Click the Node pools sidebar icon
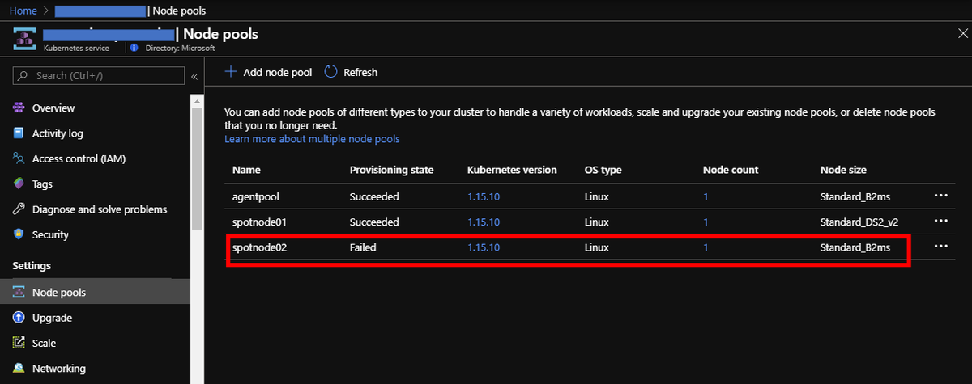972x384 pixels. tap(19, 293)
